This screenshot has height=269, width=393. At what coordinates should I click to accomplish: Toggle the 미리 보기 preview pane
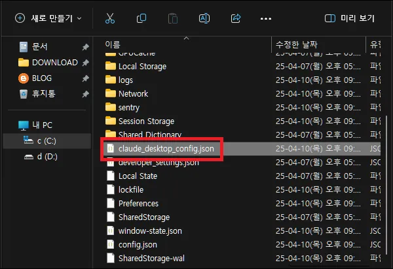(349, 18)
